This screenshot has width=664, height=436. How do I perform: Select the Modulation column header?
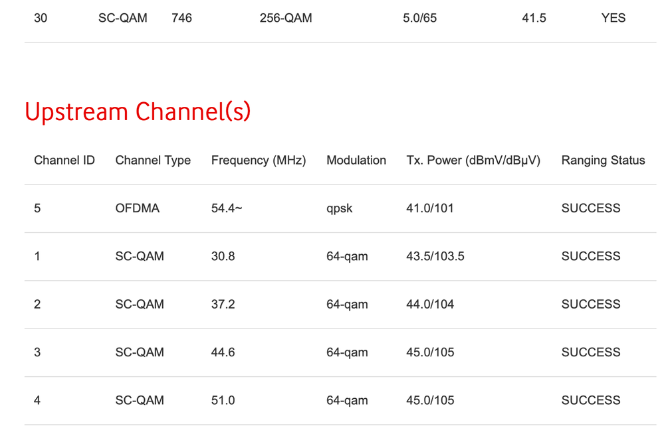click(356, 160)
